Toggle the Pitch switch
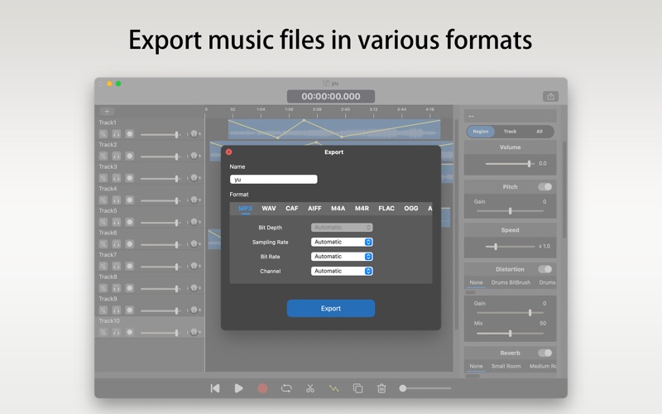 [x=544, y=187]
